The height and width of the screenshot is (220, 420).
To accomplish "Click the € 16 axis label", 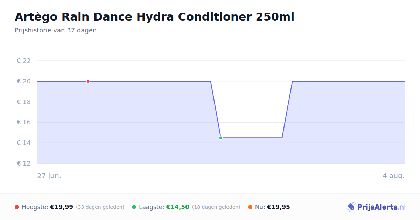I will click(x=24, y=122).
